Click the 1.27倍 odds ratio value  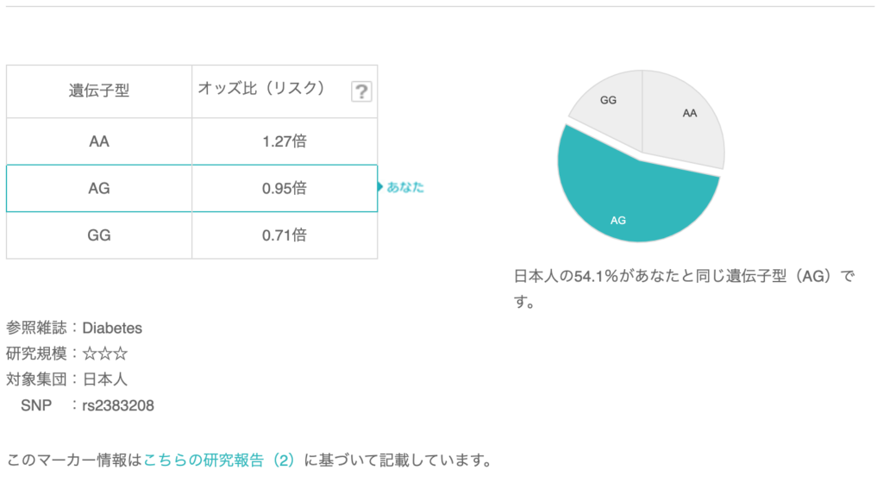tap(285, 141)
